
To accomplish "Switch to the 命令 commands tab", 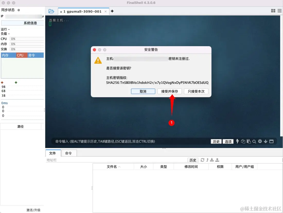I will [69, 153].
